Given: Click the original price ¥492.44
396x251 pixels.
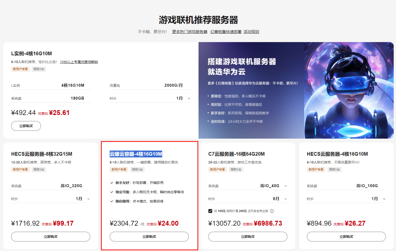Looking at the screenshot, I should [23, 113].
